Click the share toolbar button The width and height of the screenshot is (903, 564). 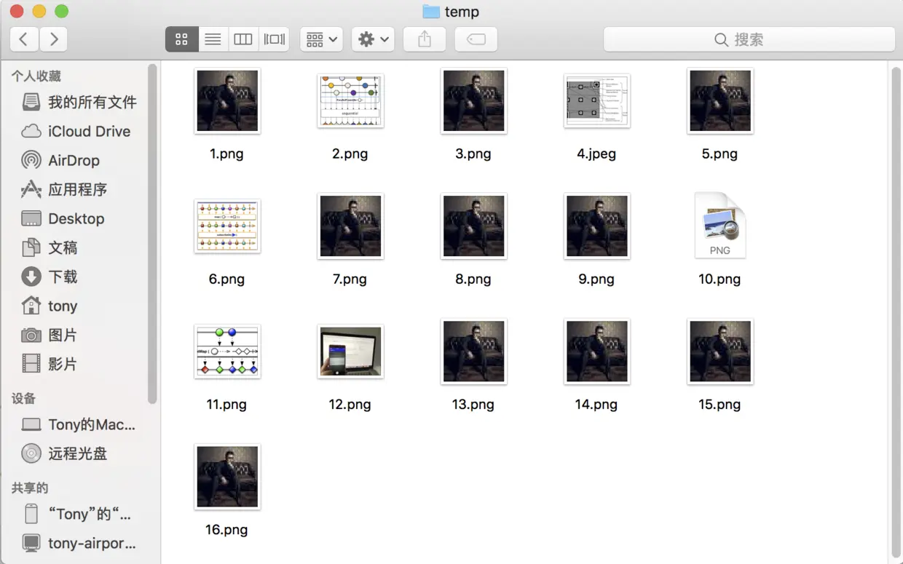(425, 39)
